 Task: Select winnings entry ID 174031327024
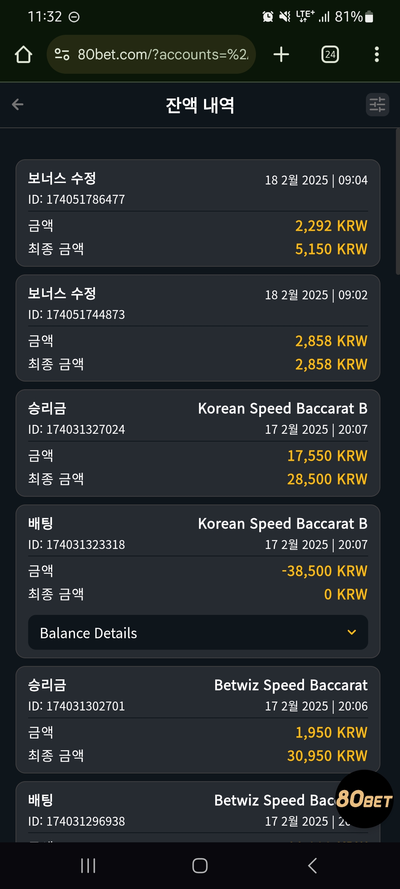pyautogui.click(x=198, y=443)
